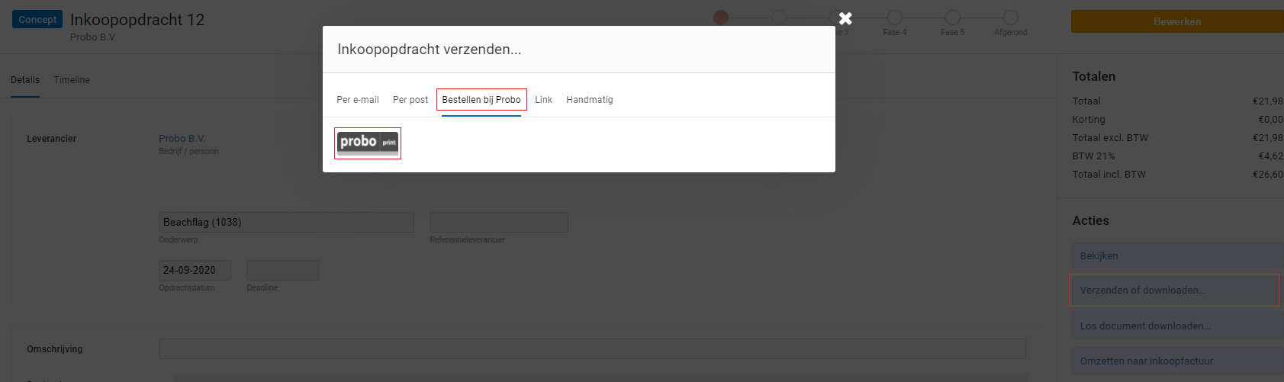This screenshot has height=382, width=1284.
Task: Click the Inkoopopdracht 12 heading
Action: (x=137, y=20)
